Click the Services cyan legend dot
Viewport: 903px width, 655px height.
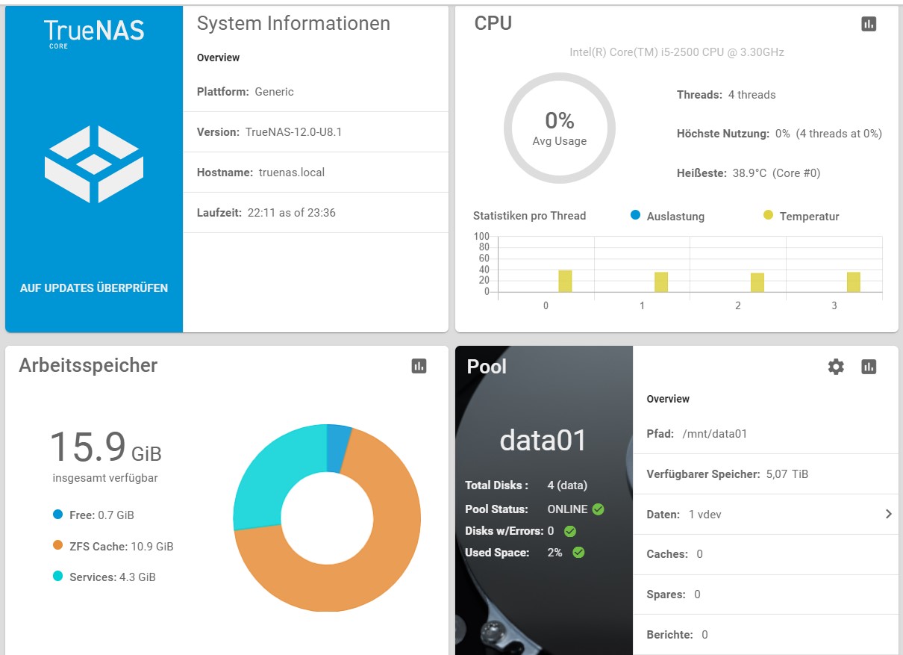(x=58, y=577)
